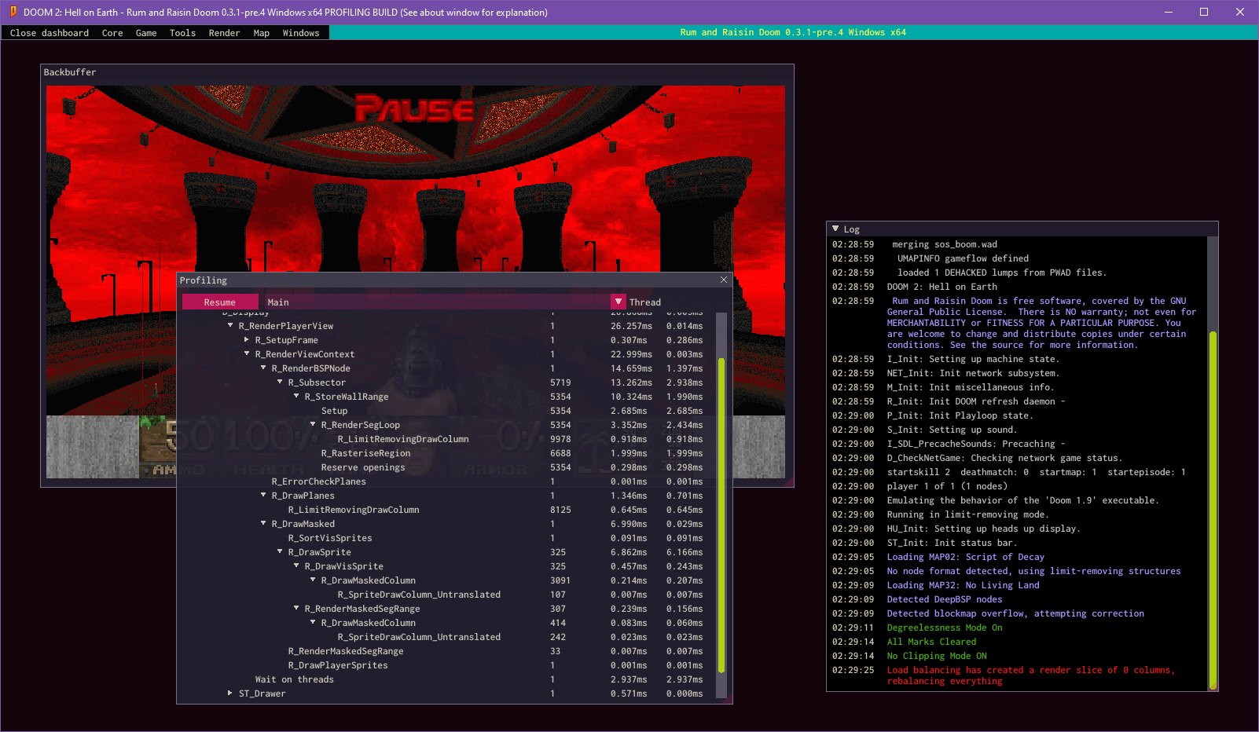Viewport: 1259px width, 732px height.
Task: Collapse the R_StoreWallRange tree node
Action: [296, 396]
